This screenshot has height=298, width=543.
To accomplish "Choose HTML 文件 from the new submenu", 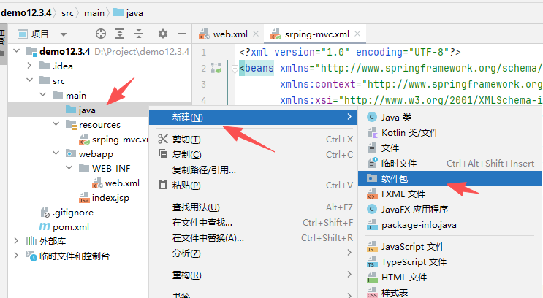I will coord(403,277).
